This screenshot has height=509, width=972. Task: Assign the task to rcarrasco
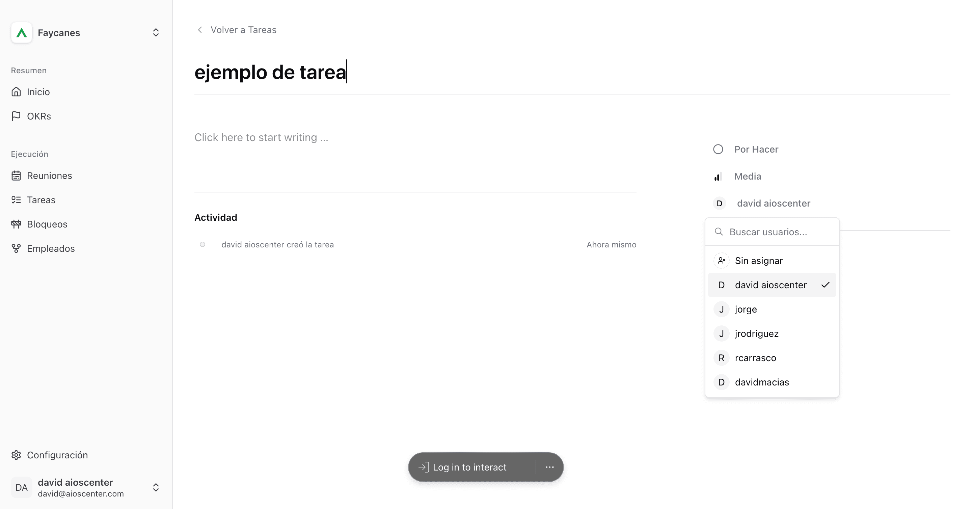772,358
